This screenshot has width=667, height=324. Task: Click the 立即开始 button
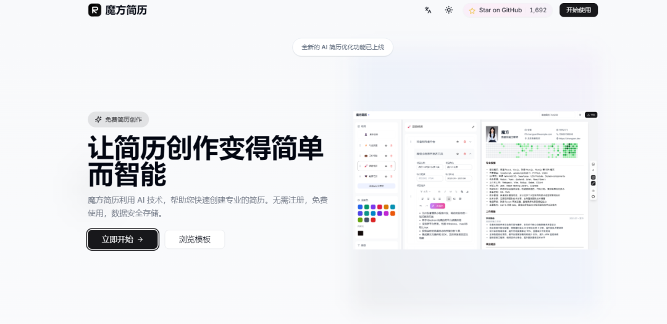coord(123,239)
